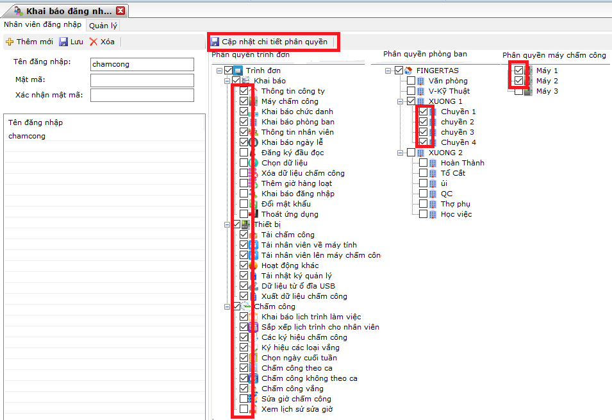
Task: Enable the Hoàn Thành department checkbox
Action: point(423,163)
